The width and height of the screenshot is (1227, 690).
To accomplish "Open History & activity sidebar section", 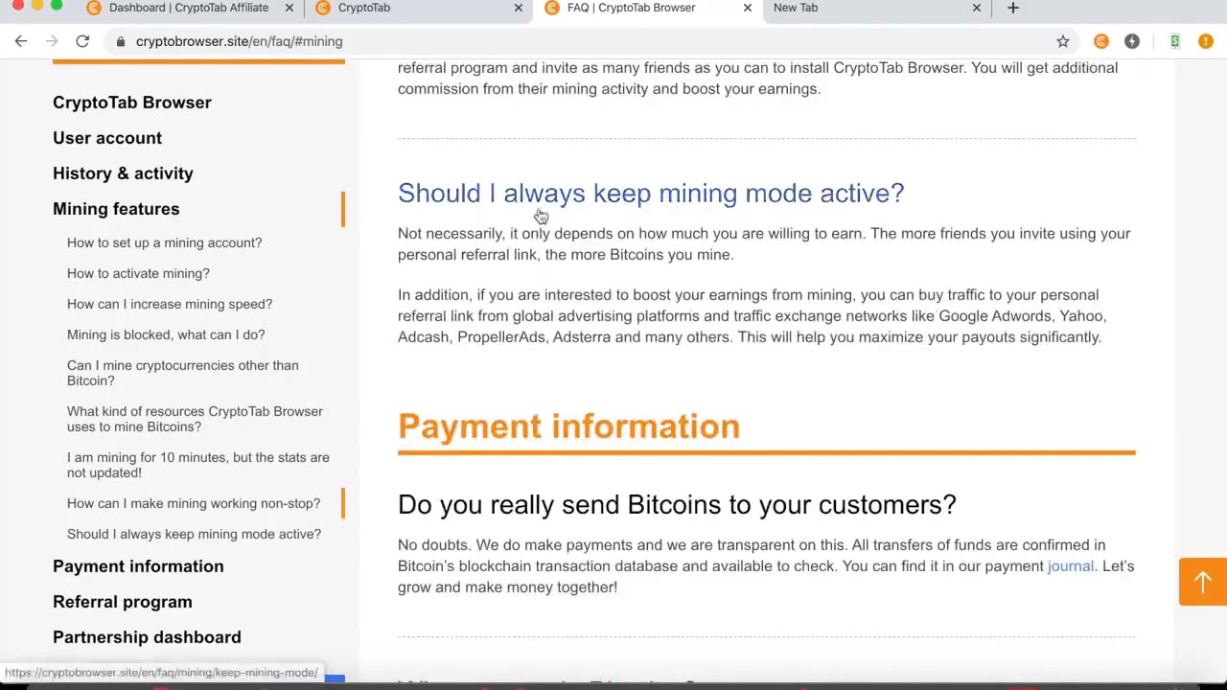I will [123, 173].
